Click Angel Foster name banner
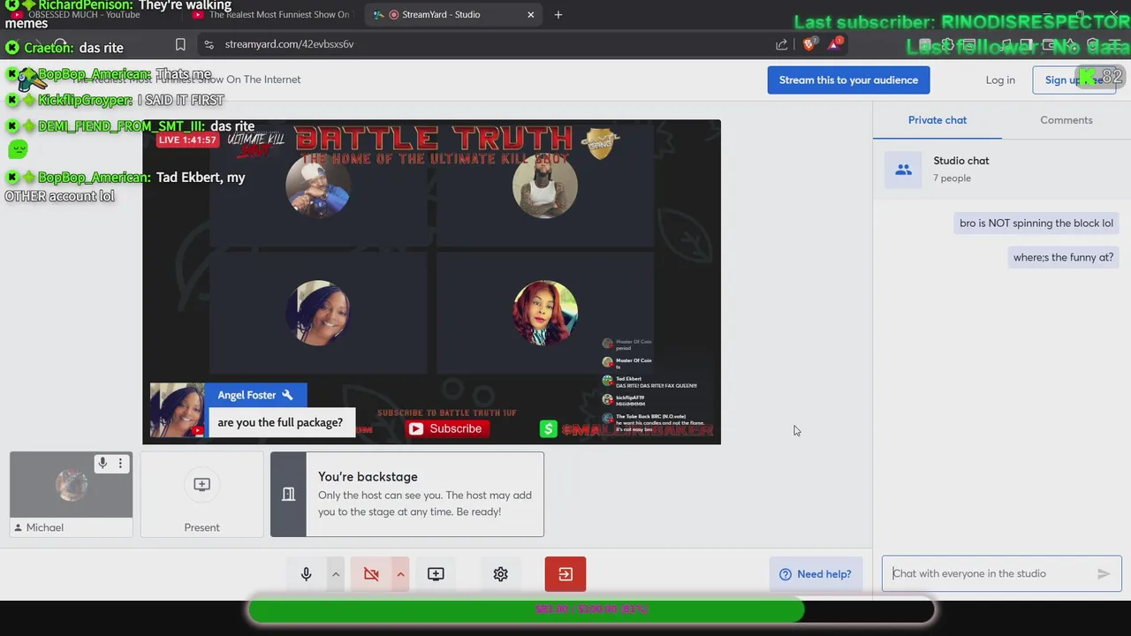The height and width of the screenshot is (636, 1131). (x=256, y=395)
